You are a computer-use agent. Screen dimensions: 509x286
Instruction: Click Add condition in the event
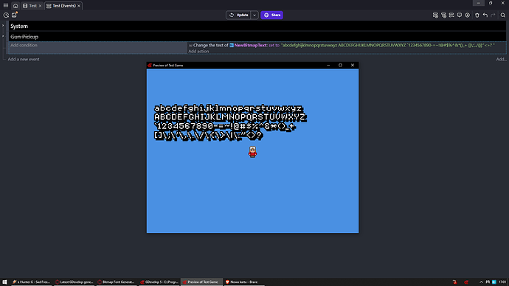pos(24,45)
